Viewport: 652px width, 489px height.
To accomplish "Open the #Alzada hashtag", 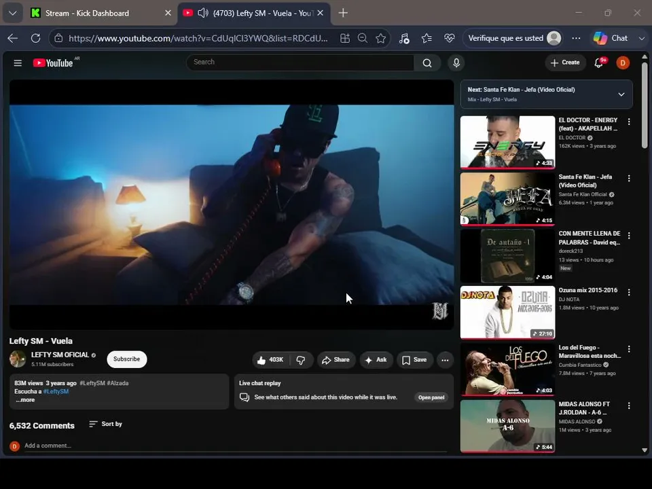I will coord(117,383).
